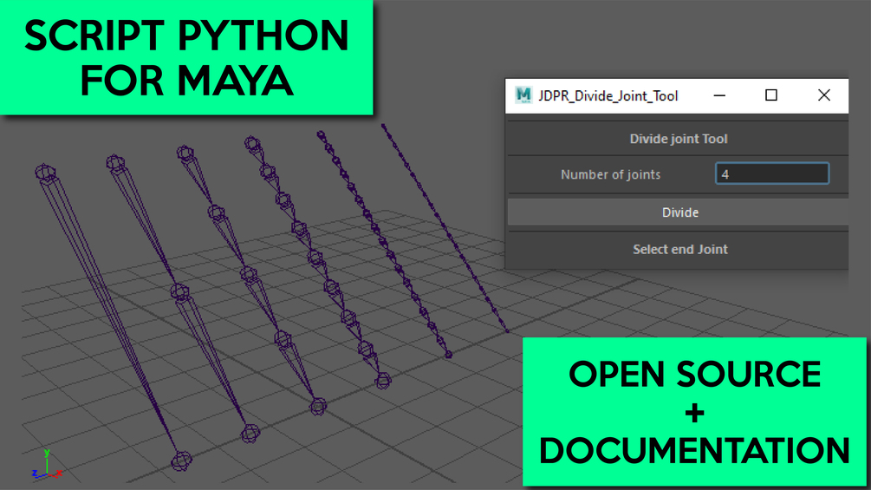Viewport: 871px width, 490px height.
Task: Click the 'Number of joints' label
Action: [x=610, y=174]
